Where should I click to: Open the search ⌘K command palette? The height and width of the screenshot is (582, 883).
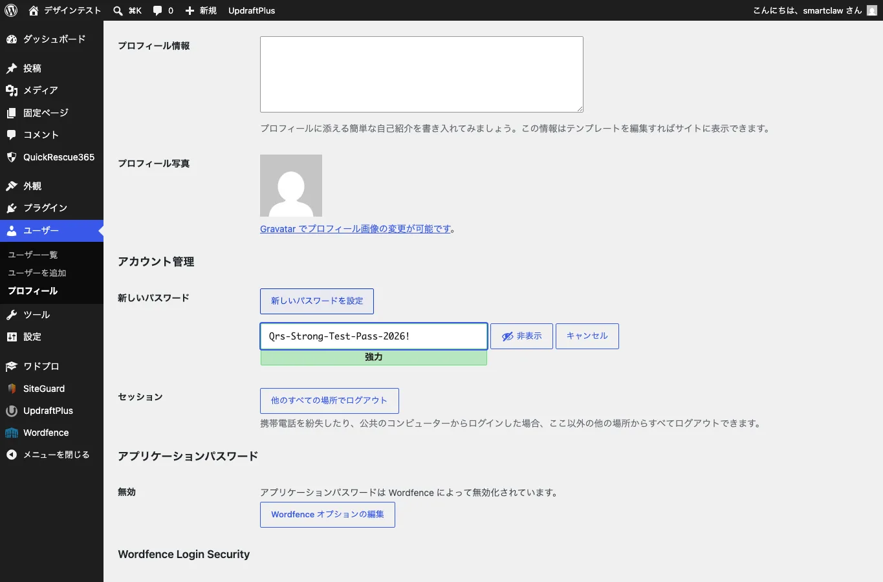pos(127,10)
